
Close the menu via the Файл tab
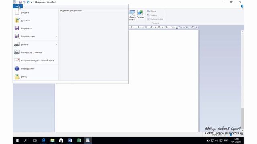18,6
